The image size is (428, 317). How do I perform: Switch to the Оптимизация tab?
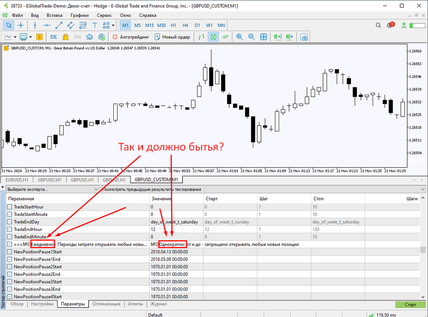coord(106,304)
